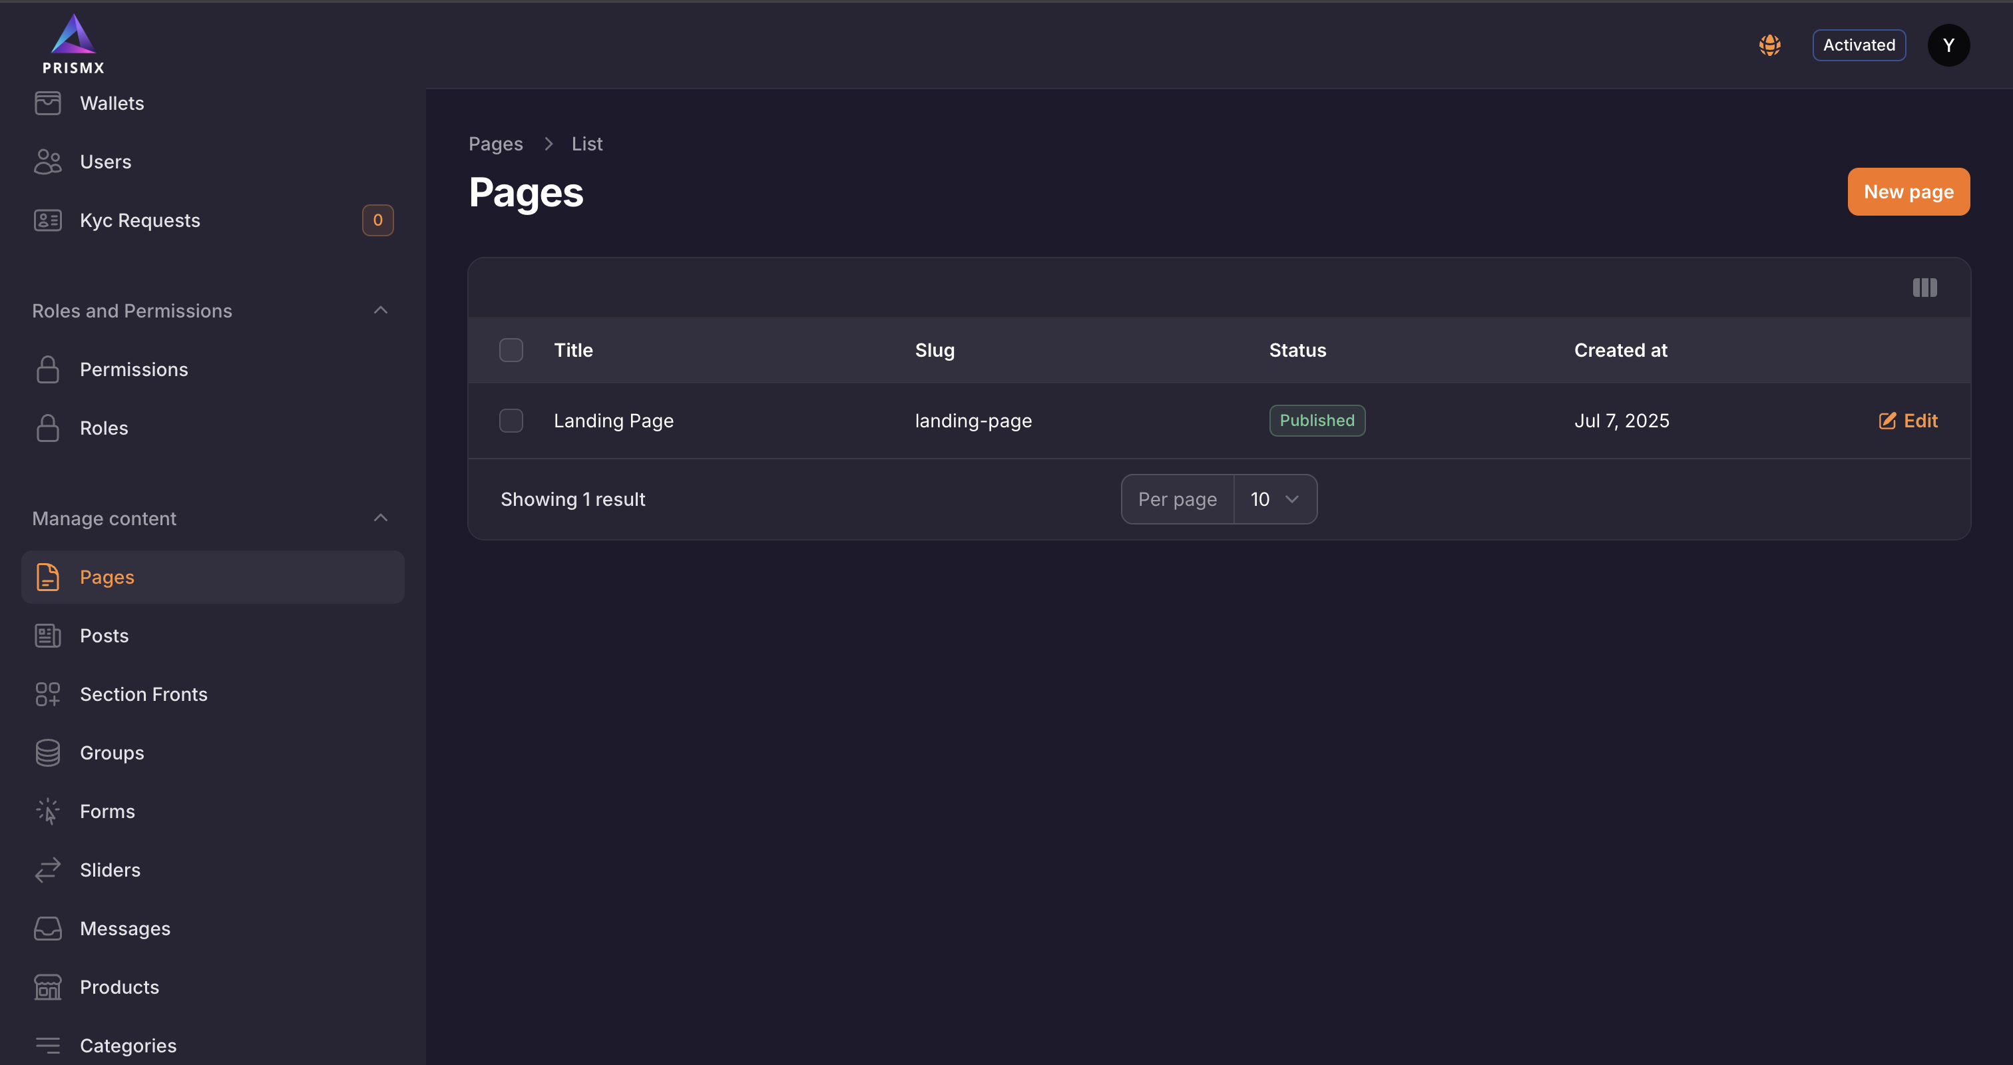Viewport: 2013px width, 1065px height.
Task: Check the select-all checkbox in the table header
Action: point(511,350)
